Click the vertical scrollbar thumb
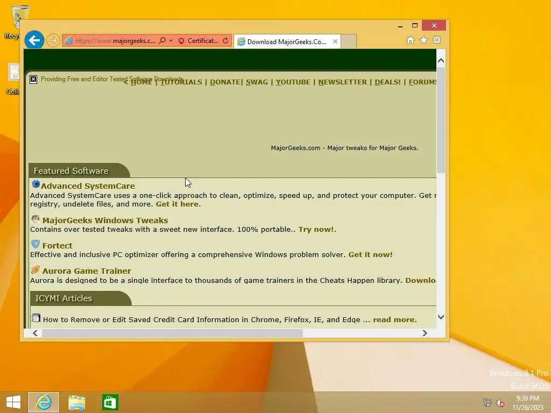Viewport: 551px width, 413px height. pyautogui.click(x=441, y=119)
